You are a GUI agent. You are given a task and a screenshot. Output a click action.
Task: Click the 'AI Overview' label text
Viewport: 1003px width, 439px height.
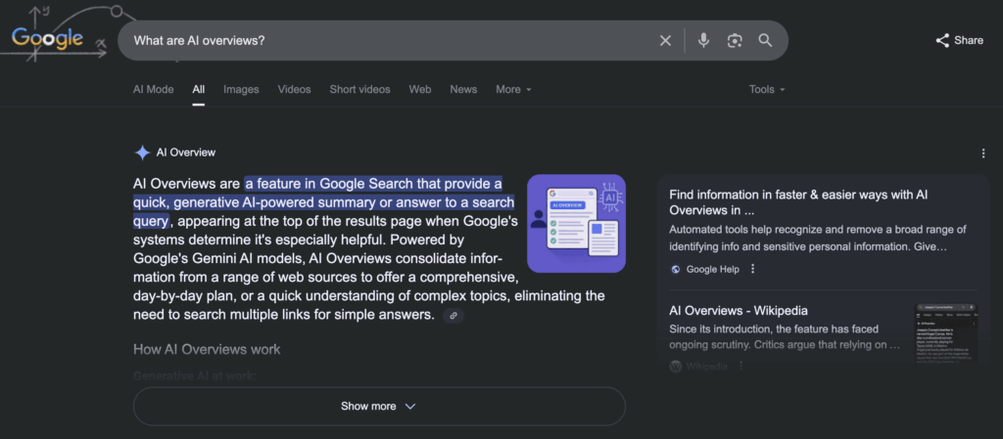tap(185, 153)
